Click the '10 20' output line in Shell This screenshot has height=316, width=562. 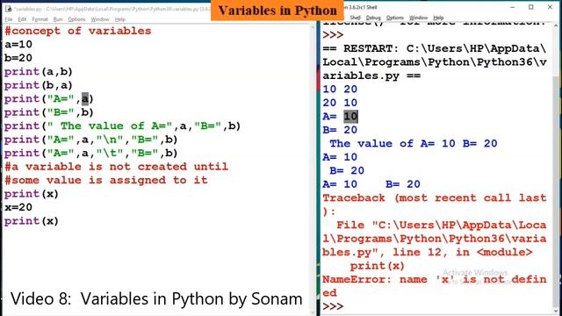tap(340, 90)
